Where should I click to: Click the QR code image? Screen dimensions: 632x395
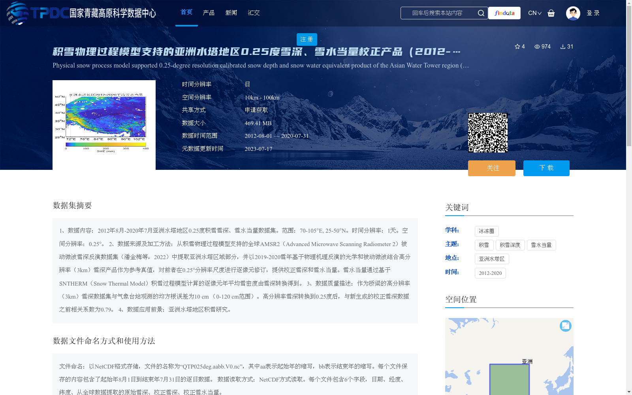pyautogui.click(x=488, y=133)
